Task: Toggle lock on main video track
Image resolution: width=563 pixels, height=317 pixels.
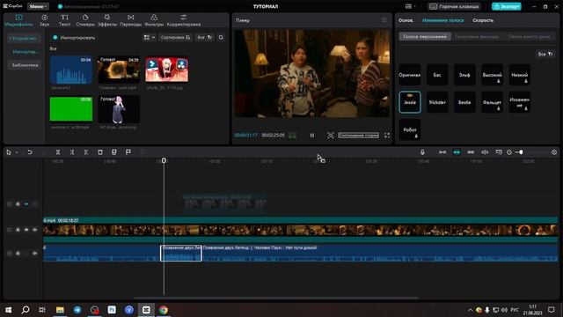Action: coord(18,229)
